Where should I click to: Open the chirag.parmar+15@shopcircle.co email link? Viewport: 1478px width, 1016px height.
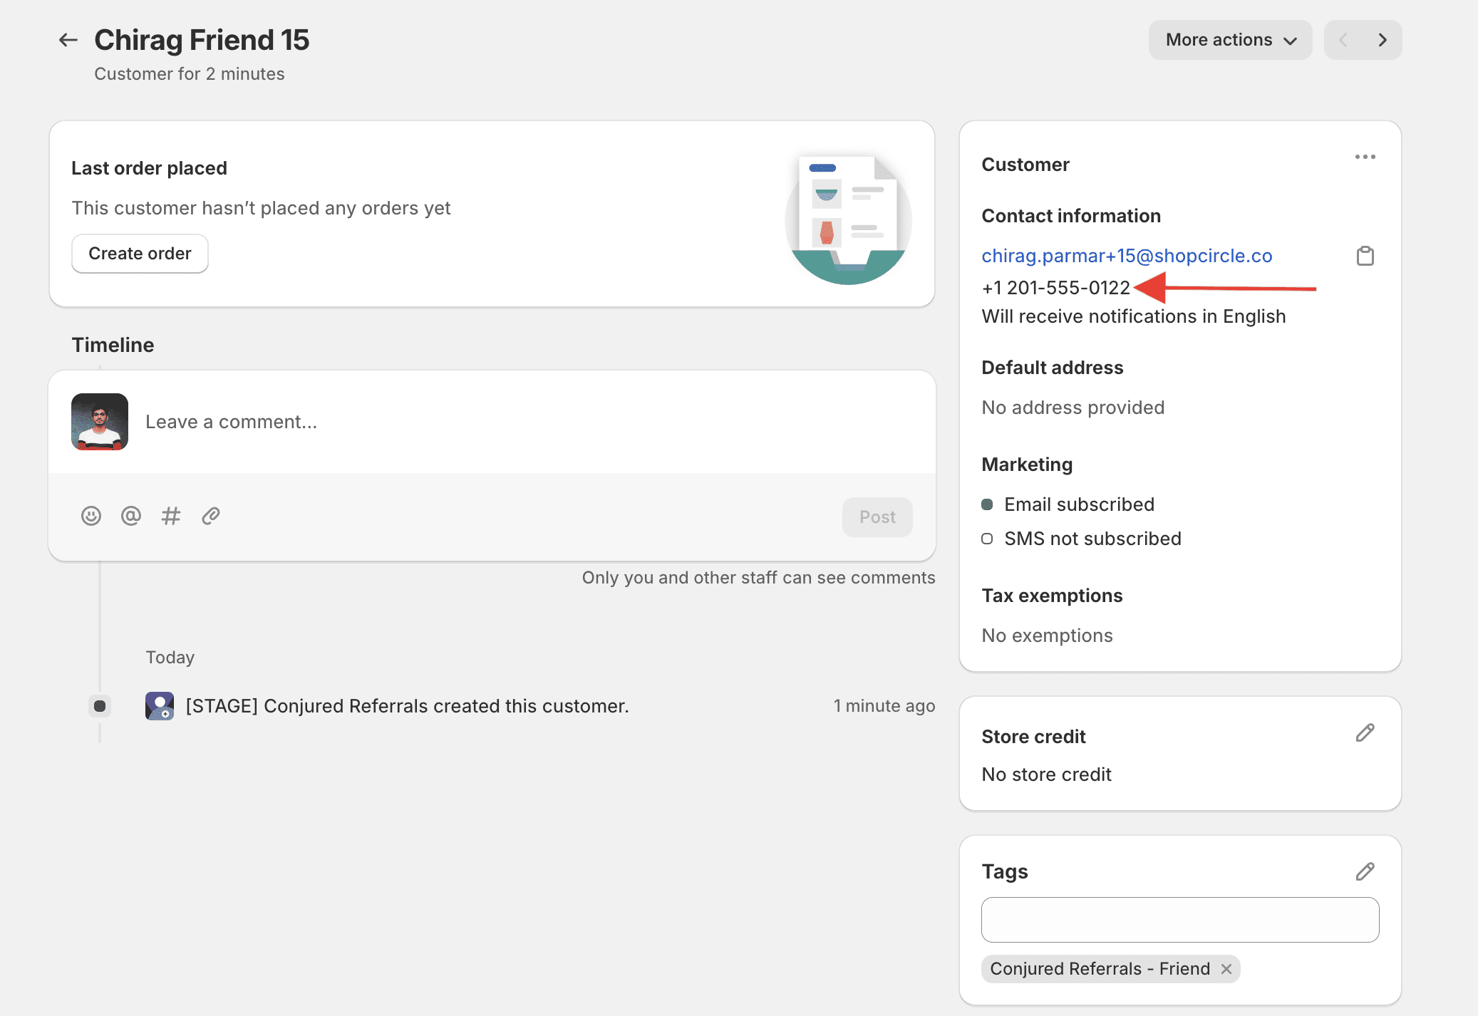click(x=1127, y=256)
